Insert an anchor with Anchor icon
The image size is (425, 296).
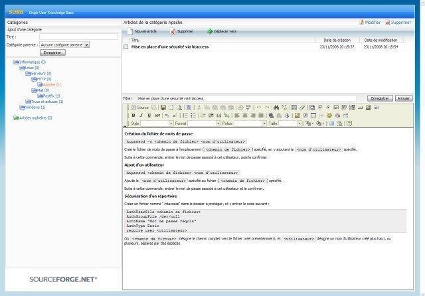[287, 115]
